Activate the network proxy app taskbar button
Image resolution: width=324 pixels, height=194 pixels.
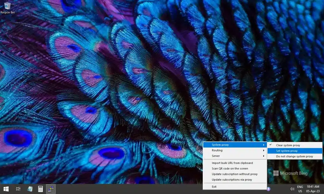click(51, 189)
